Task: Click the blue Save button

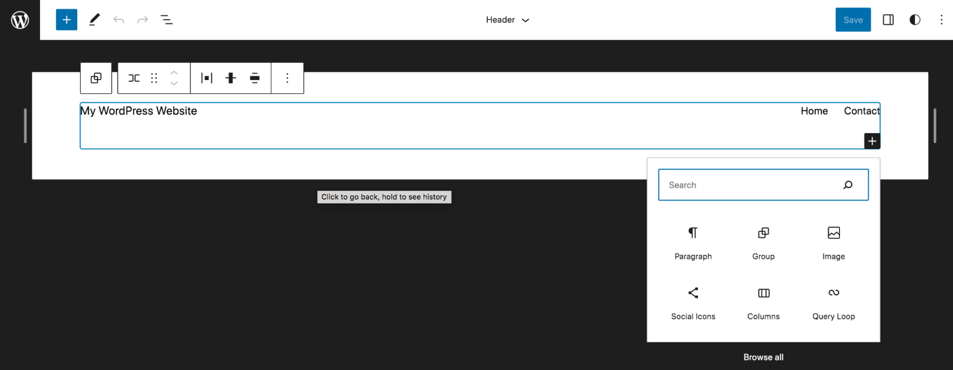Action: tap(853, 20)
